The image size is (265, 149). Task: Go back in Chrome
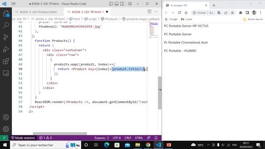click(166, 13)
